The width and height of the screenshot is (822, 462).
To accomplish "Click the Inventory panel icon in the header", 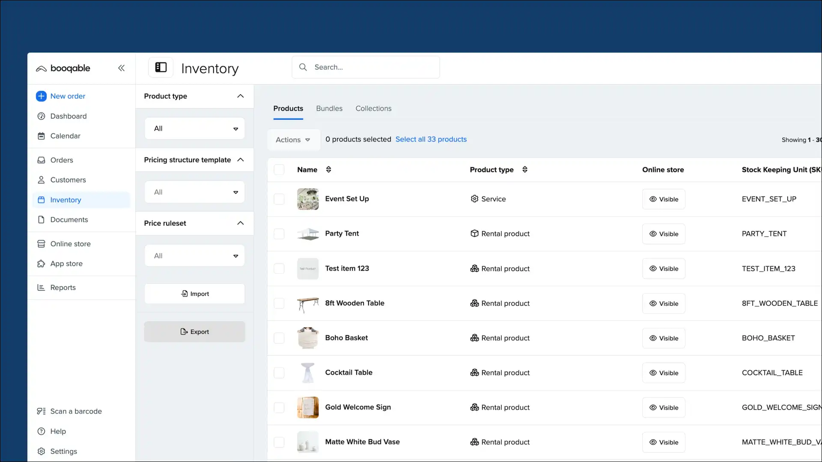I will (x=161, y=67).
